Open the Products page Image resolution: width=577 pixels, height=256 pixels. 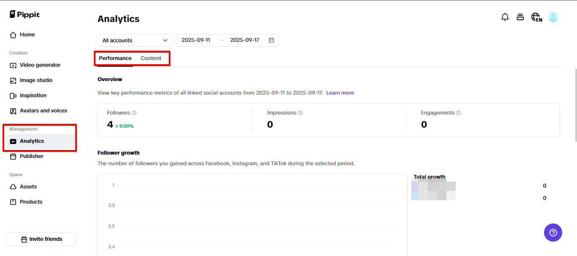pyautogui.click(x=30, y=202)
